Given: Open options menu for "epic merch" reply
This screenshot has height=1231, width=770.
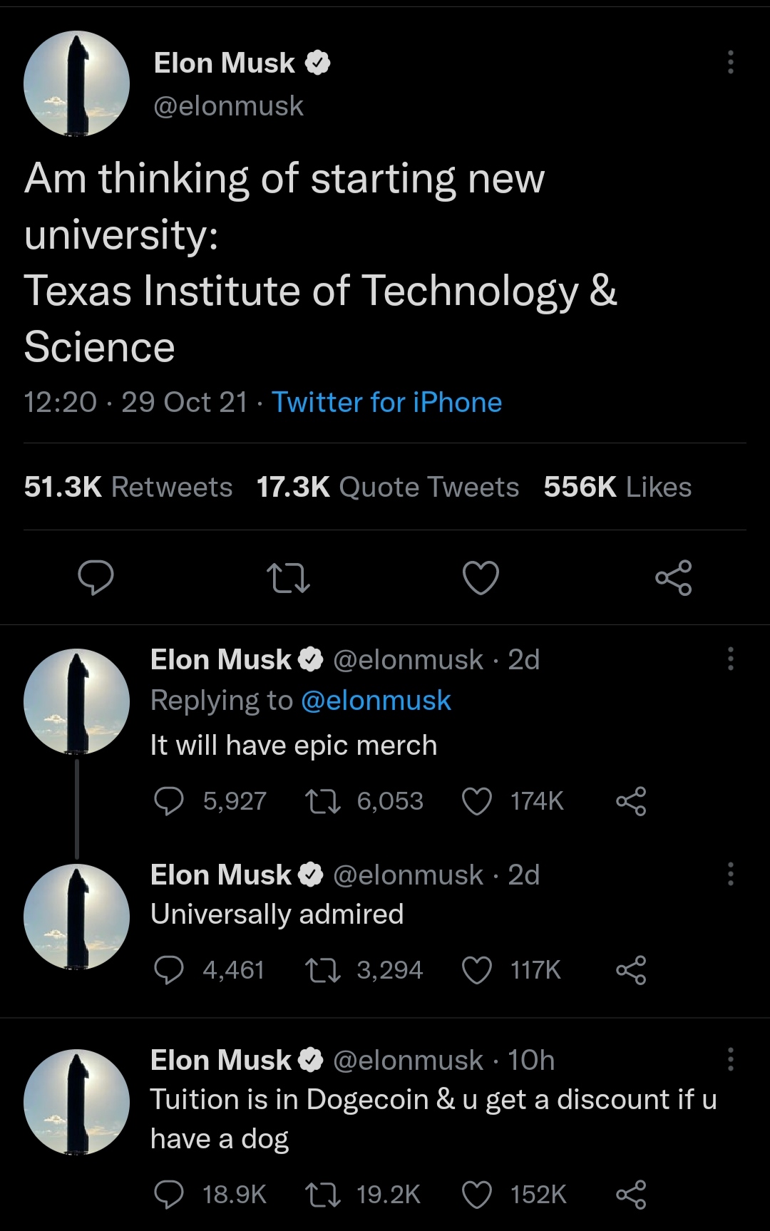Looking at the screenshot, I should click(x=730, y=659).
